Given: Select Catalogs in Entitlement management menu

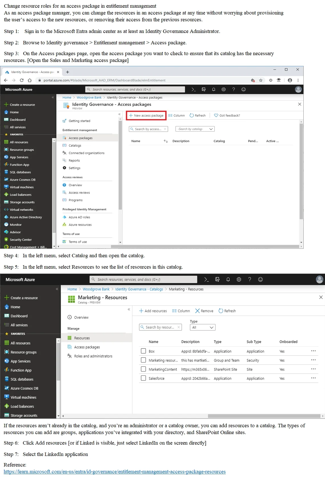Looking at the screenshot, I should [75, 145].
